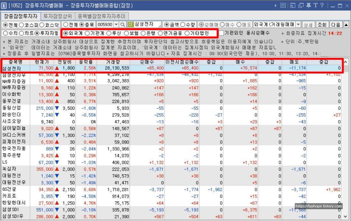
Task: Click the red up arrow in 삼성전자 row
Action: click(57, 68)
